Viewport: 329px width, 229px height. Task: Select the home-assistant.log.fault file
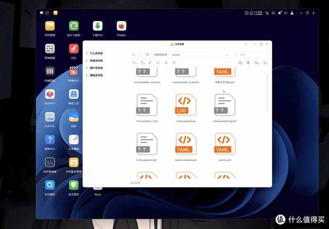(225, 108)
